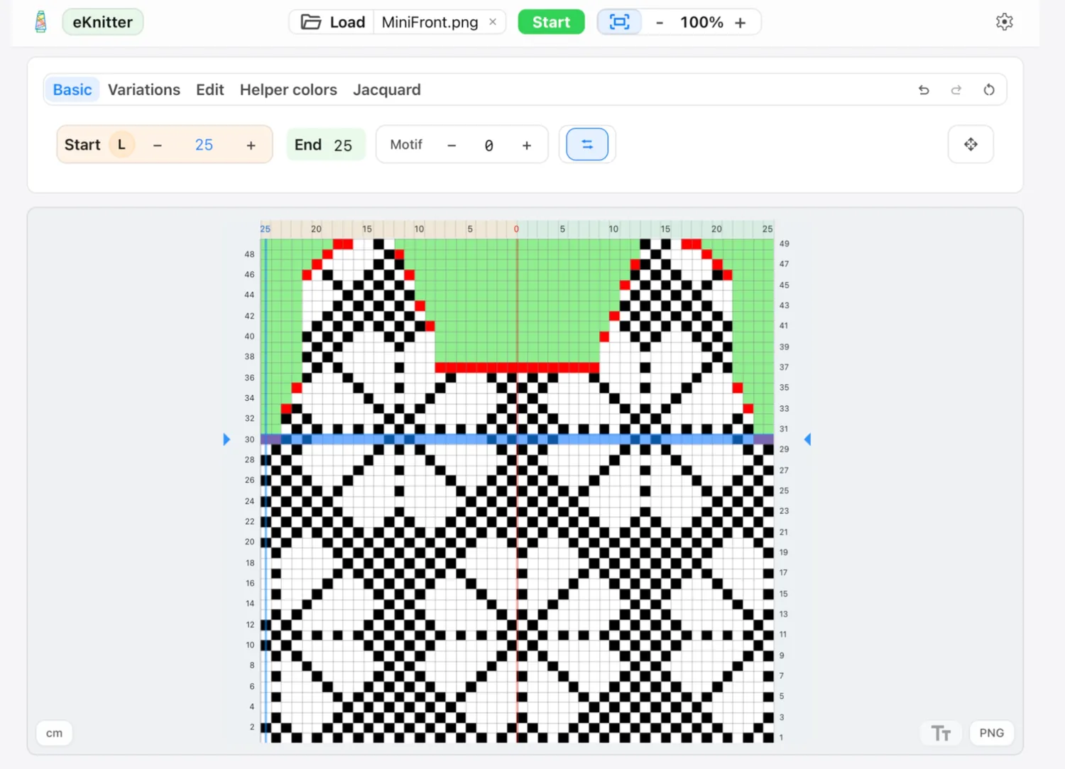The width and height of the screenshot is (1065, 769).
Task: Open the Helper colors tab
Action: point(288,89)
